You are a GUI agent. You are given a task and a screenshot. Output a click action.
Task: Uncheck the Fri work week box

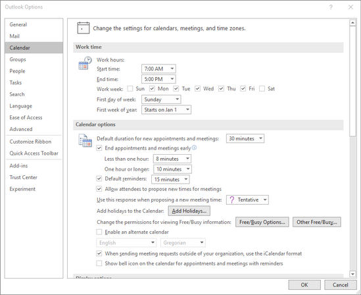point(243,89)
